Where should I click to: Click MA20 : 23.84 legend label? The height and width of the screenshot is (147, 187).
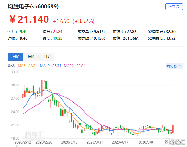click(x=75, y=66)
